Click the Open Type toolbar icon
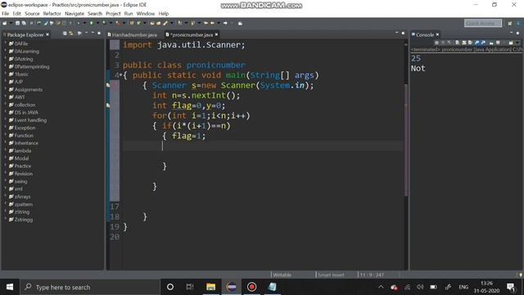The width and height of the screenshot is (524, 295). (x=152, y=23)
